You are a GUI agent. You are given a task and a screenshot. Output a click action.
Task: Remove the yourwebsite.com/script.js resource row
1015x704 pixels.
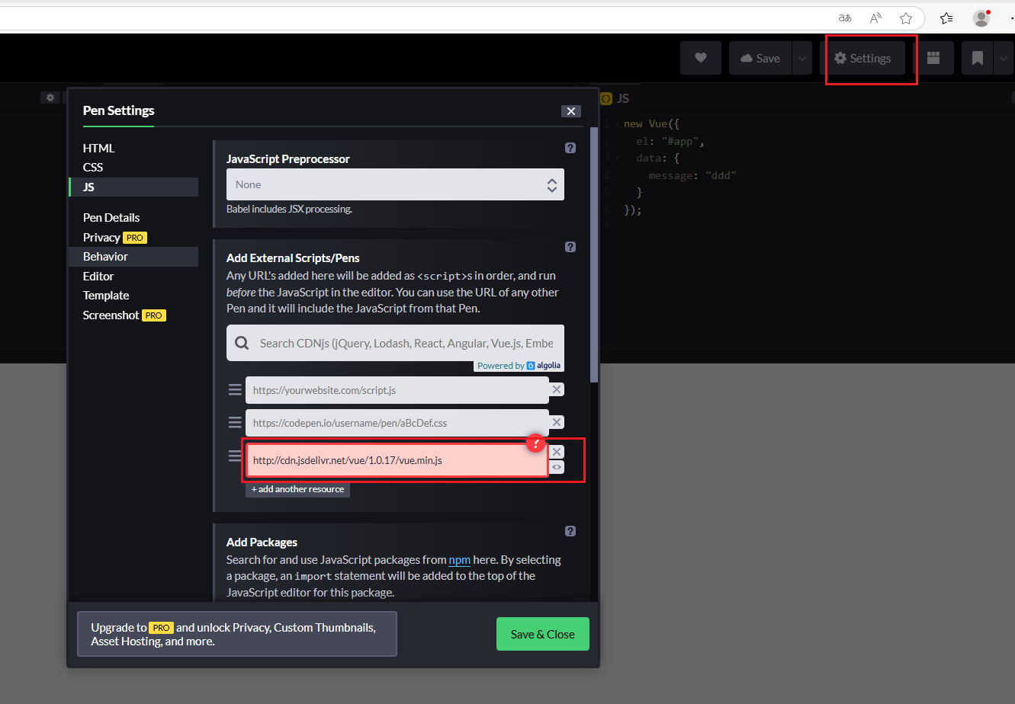[x=557, y=389]
